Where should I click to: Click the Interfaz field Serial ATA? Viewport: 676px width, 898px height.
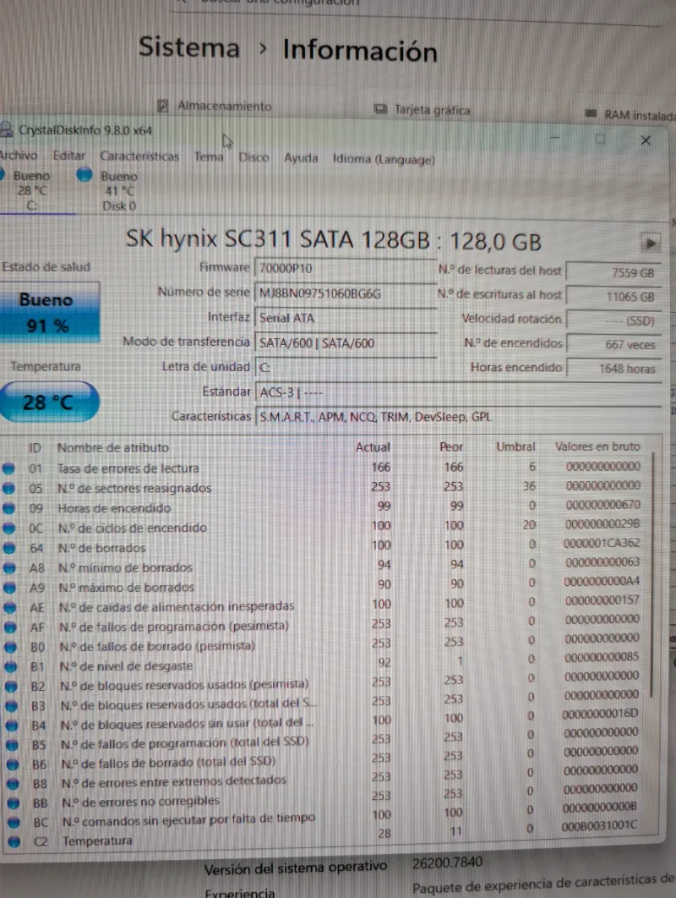click(346, 318)
